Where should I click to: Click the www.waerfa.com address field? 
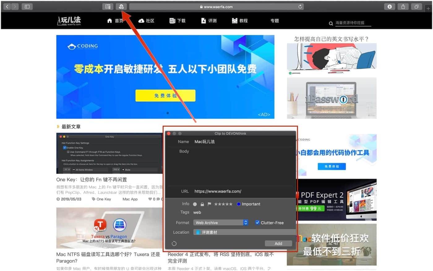click(x=216, y=6)
